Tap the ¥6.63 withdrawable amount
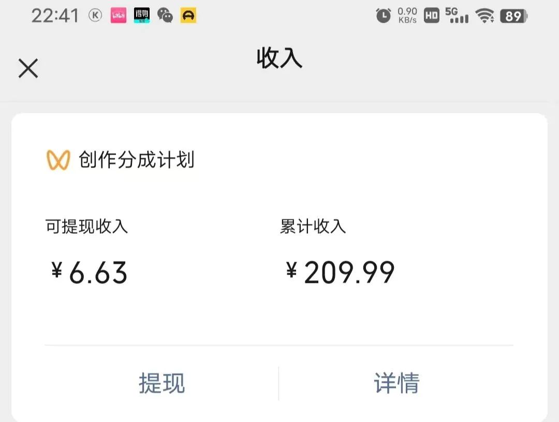 [90, 272]
